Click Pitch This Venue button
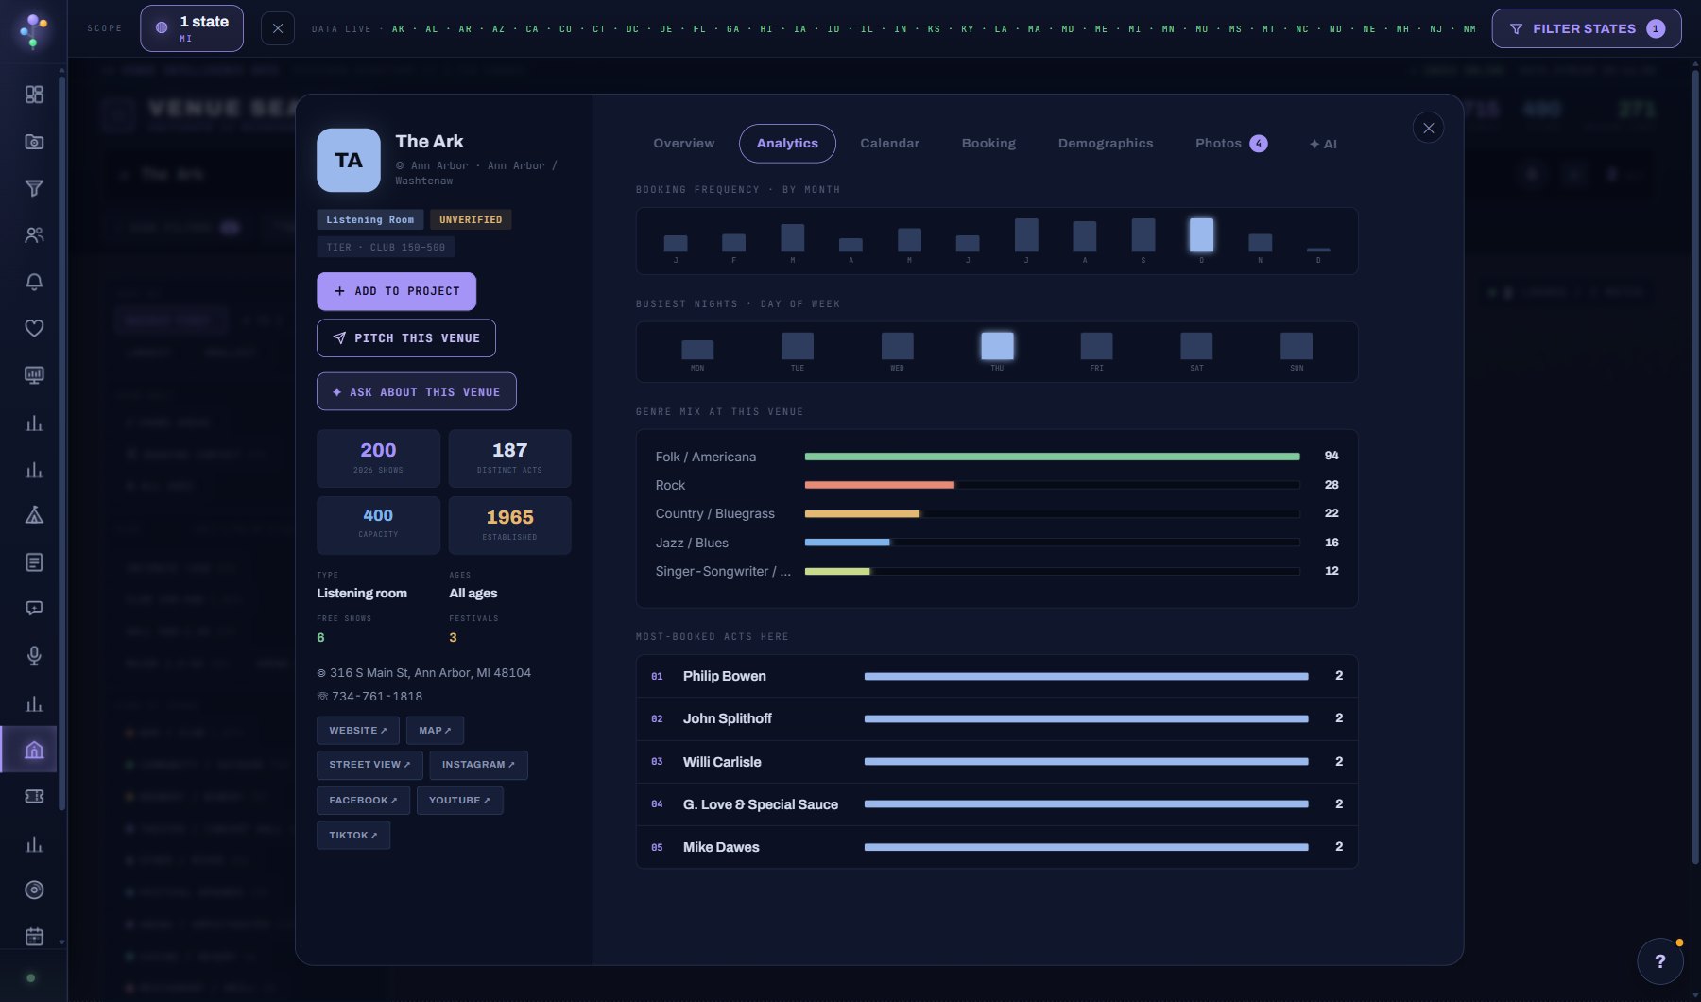 pos(406,338)
